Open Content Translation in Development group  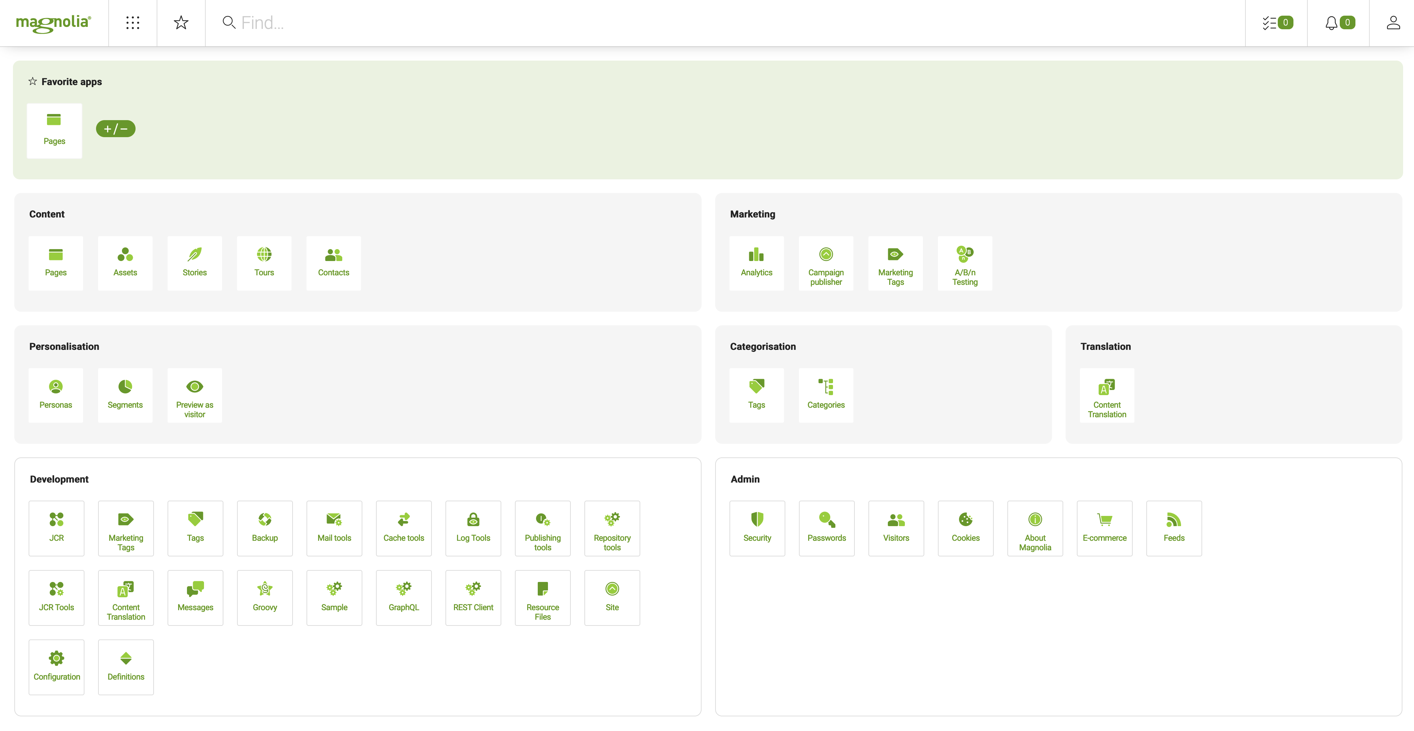tap(126, 598)
